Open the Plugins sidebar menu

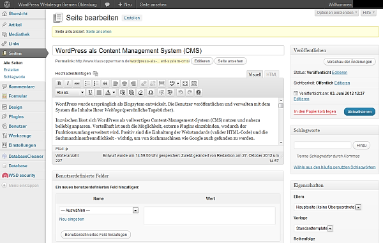point(16,116)
